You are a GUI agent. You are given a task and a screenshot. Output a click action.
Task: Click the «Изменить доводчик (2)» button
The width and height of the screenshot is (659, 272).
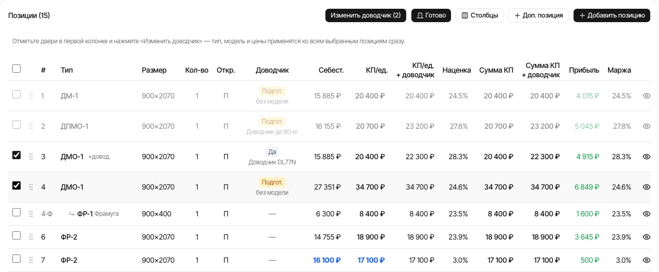click(366, 15)
